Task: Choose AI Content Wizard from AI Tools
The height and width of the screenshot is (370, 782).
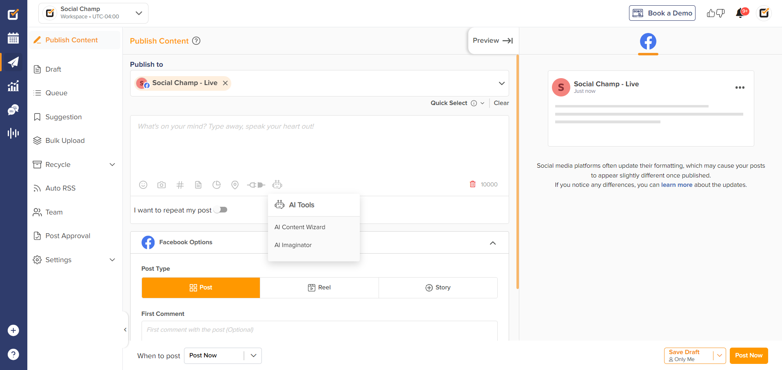Action: pyautogui.click(x=300, y=227)
